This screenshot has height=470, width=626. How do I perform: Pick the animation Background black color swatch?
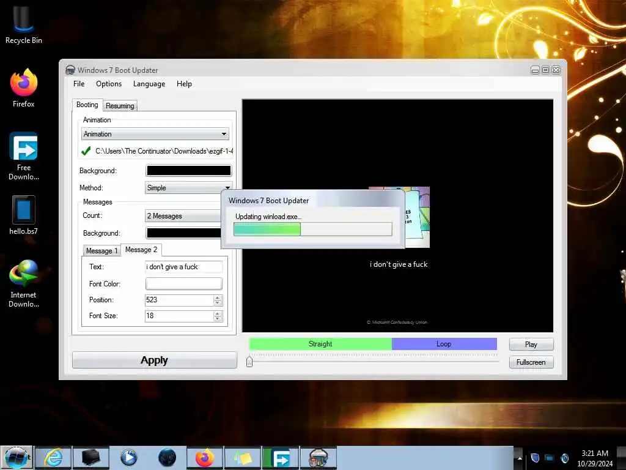pyautogui.click(x=188, y=171)
